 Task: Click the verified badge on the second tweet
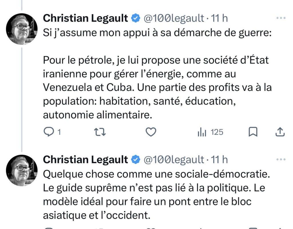135,160
